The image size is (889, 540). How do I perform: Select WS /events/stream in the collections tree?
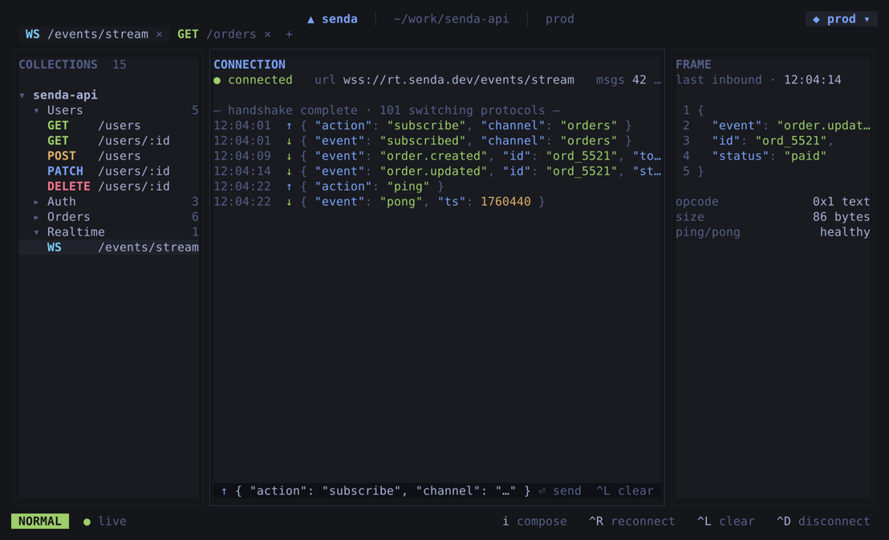[109, 248]
